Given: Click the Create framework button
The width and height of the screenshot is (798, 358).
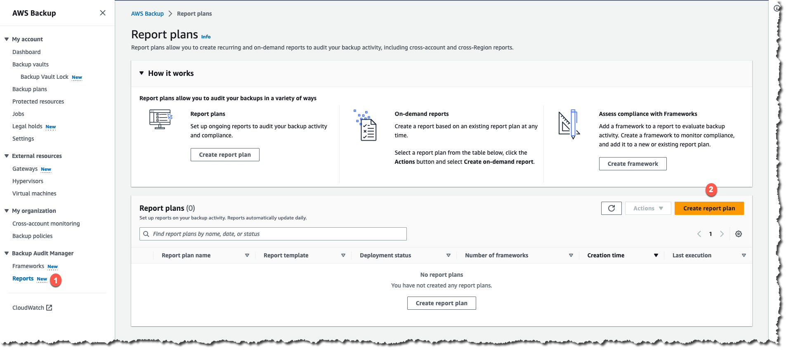Looking at the screenshot, I should click(x=633, y=164).
